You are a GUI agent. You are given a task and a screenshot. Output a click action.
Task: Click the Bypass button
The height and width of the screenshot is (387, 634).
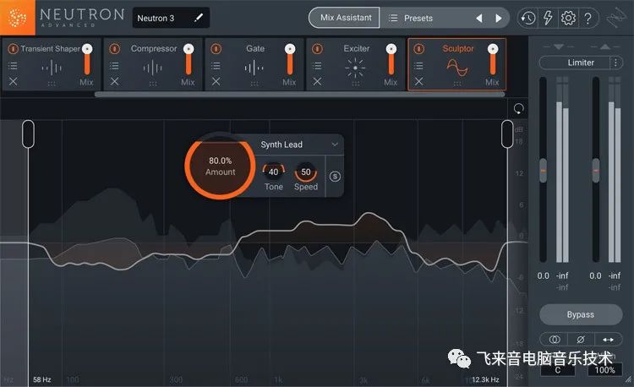point(581,314)
